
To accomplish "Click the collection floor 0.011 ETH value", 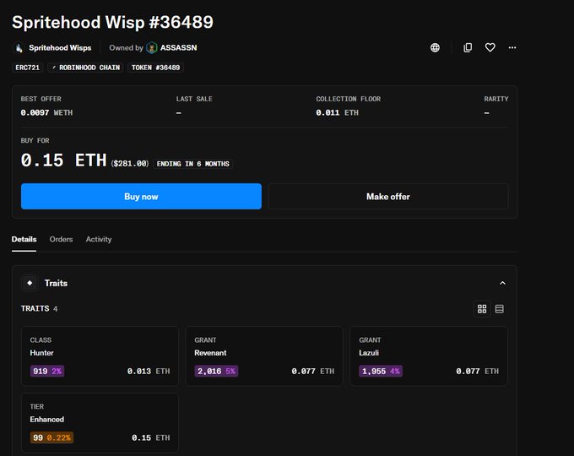I will (x=337, y=113).
